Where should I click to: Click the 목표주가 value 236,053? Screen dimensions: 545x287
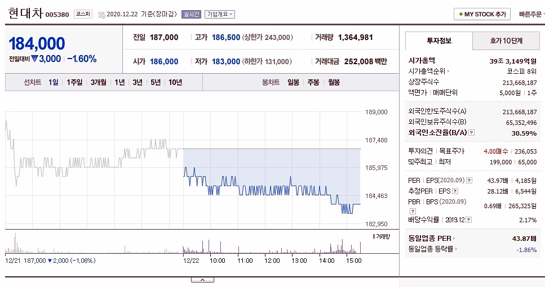[525, 151]
